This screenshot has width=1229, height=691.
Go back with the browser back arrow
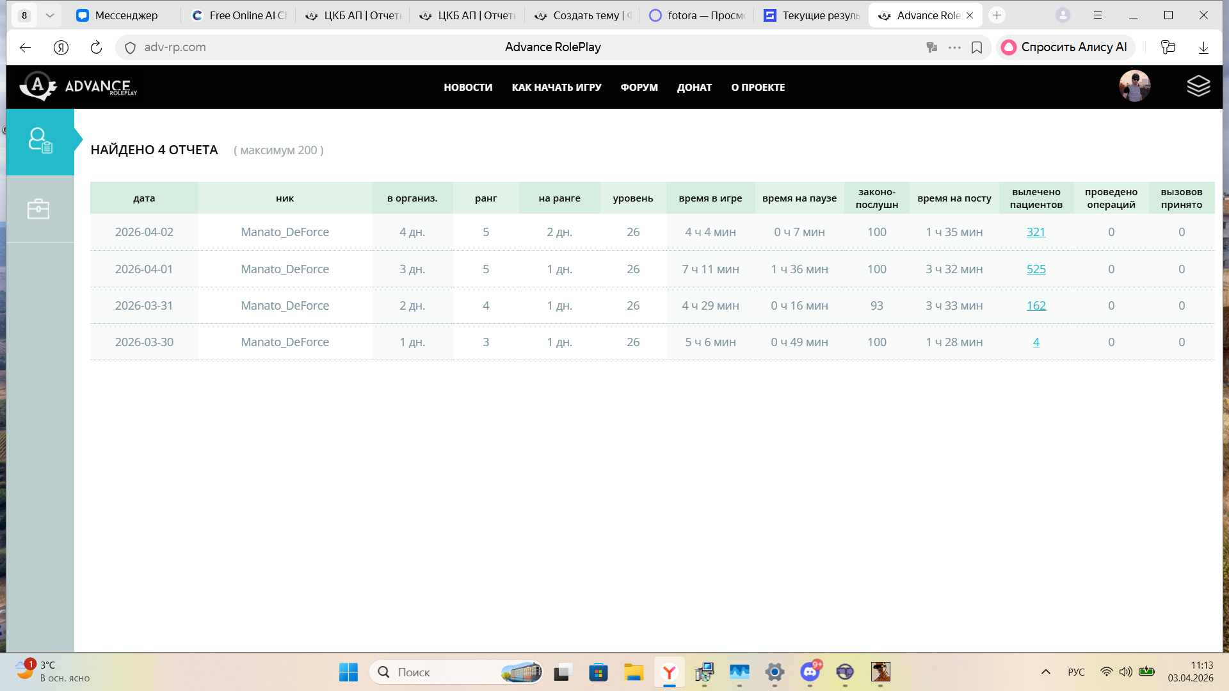coord(26,47)
